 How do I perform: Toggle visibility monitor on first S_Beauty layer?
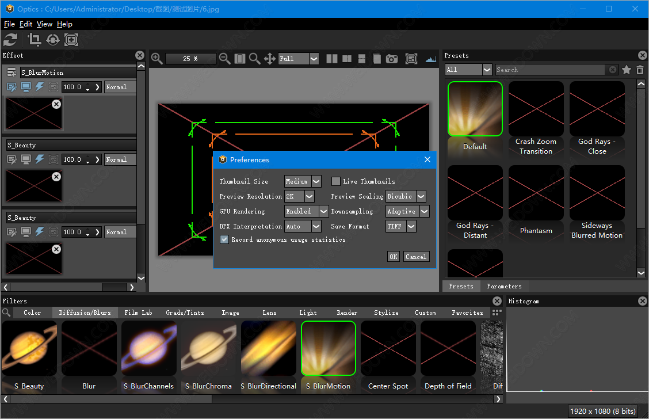(26, 159)
